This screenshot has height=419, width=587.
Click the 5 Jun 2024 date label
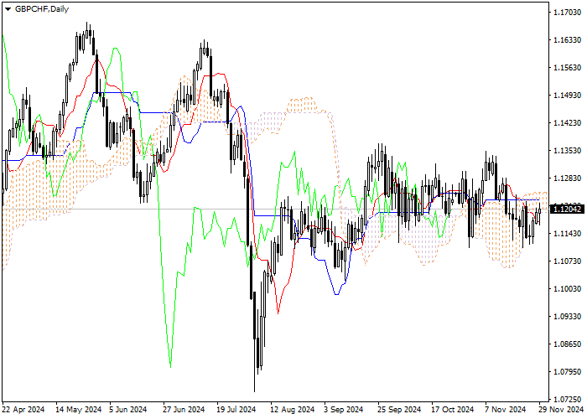[128, 410]
